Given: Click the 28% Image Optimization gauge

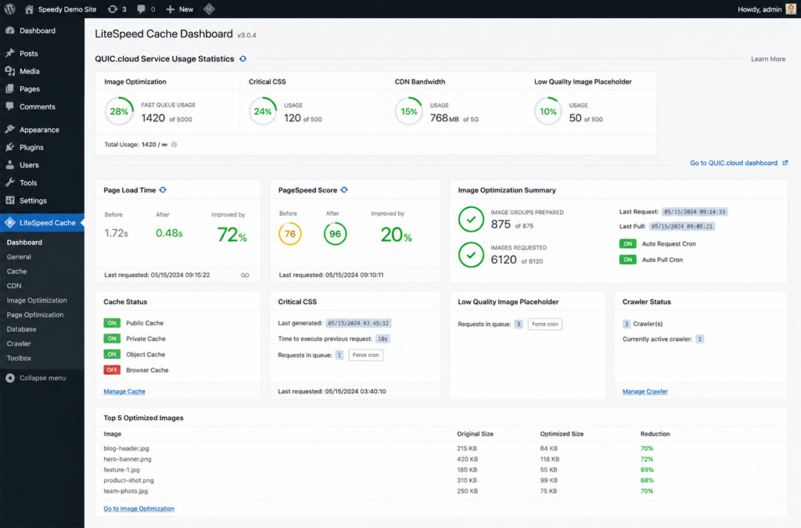Looking at the screenshot, I should [x=119, y=111].
